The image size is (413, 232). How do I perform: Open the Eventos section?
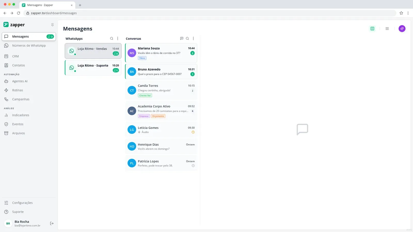[29, 124]
